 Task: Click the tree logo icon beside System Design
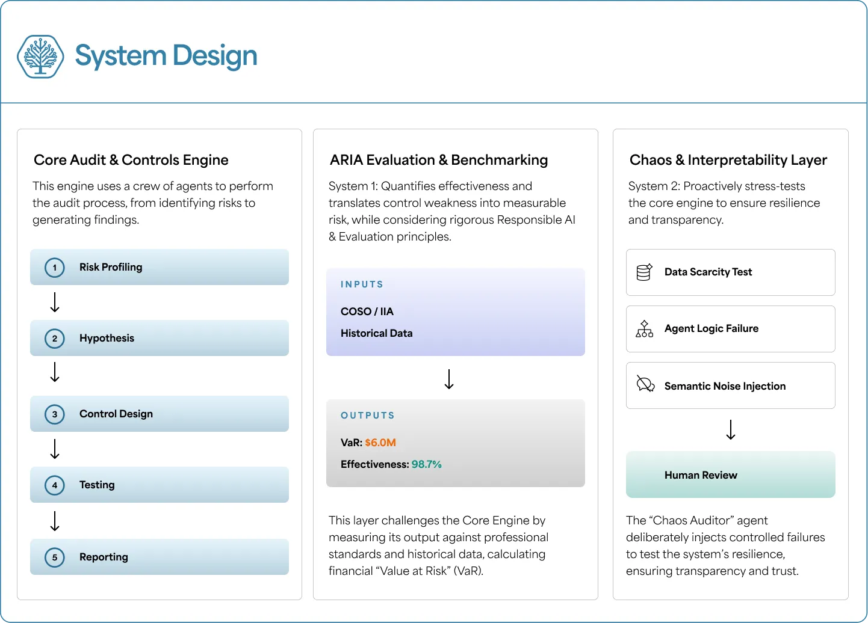click(40, 56)
